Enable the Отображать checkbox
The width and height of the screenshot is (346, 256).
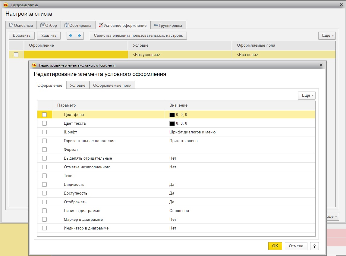(44, 202)
